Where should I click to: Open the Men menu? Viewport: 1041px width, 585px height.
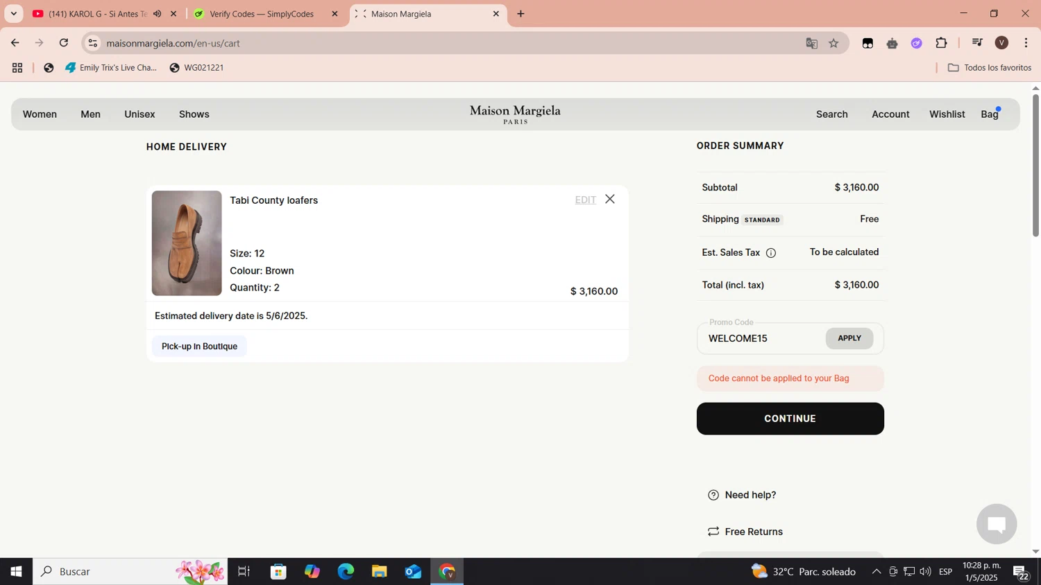[x=90, y=114]
